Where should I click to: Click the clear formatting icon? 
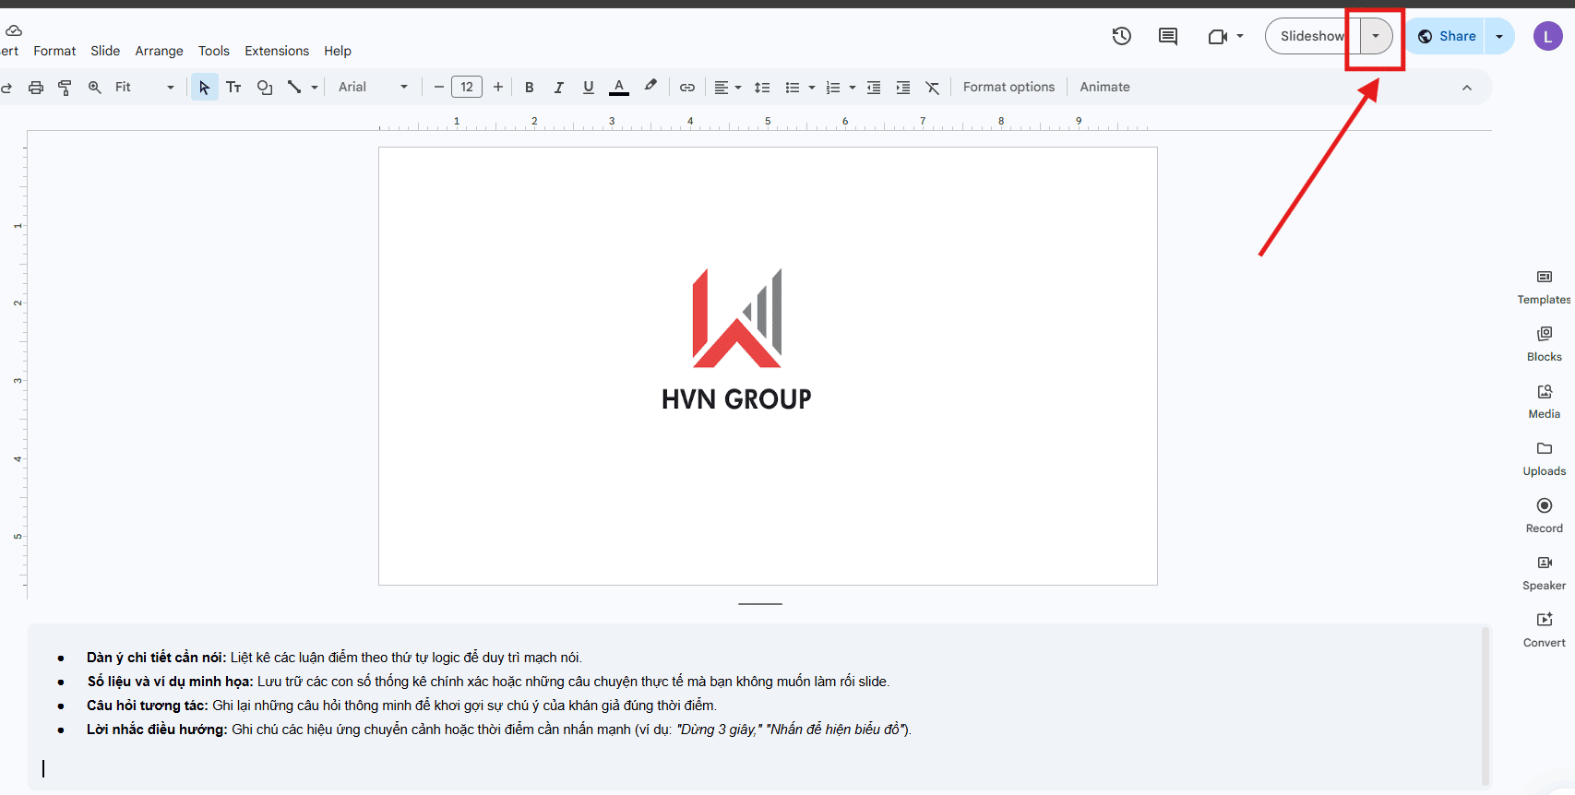tap(933, 87)
